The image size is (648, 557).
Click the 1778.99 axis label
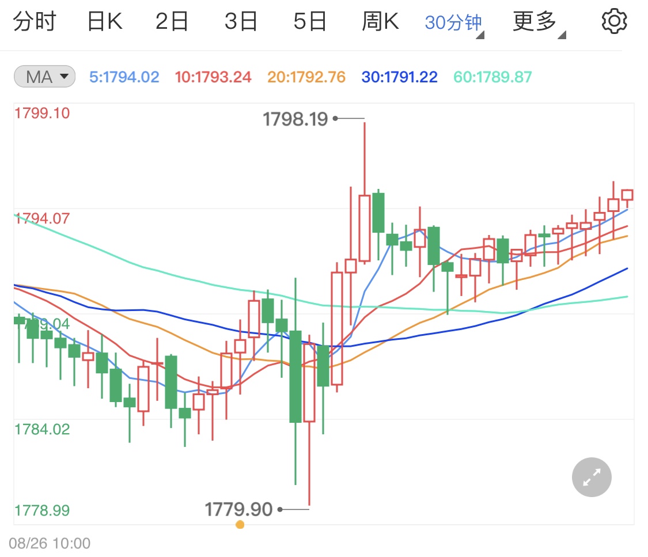(x=42, y=510)
